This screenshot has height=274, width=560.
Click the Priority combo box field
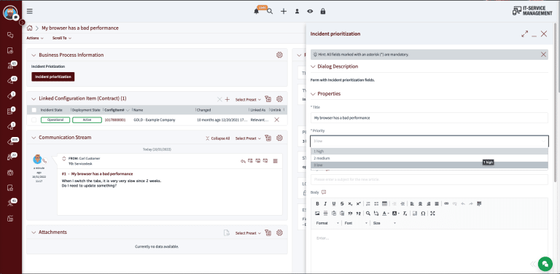tap(429, 141)
